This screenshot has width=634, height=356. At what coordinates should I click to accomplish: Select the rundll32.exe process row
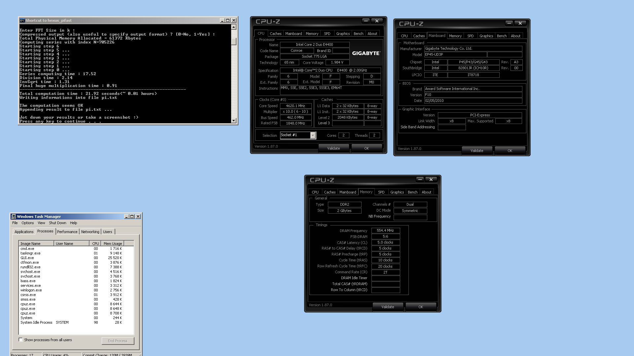[76, 267]
